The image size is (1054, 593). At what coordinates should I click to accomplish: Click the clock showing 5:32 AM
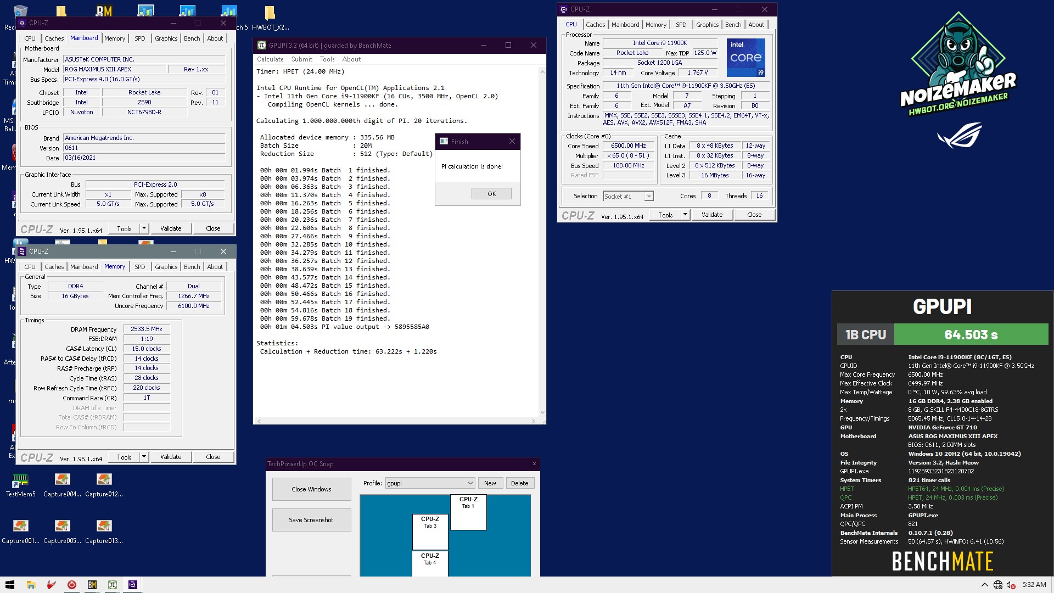tap(1034, 585)
